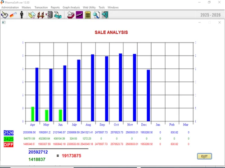Click the blue bar for Aug

pos(93,88)
